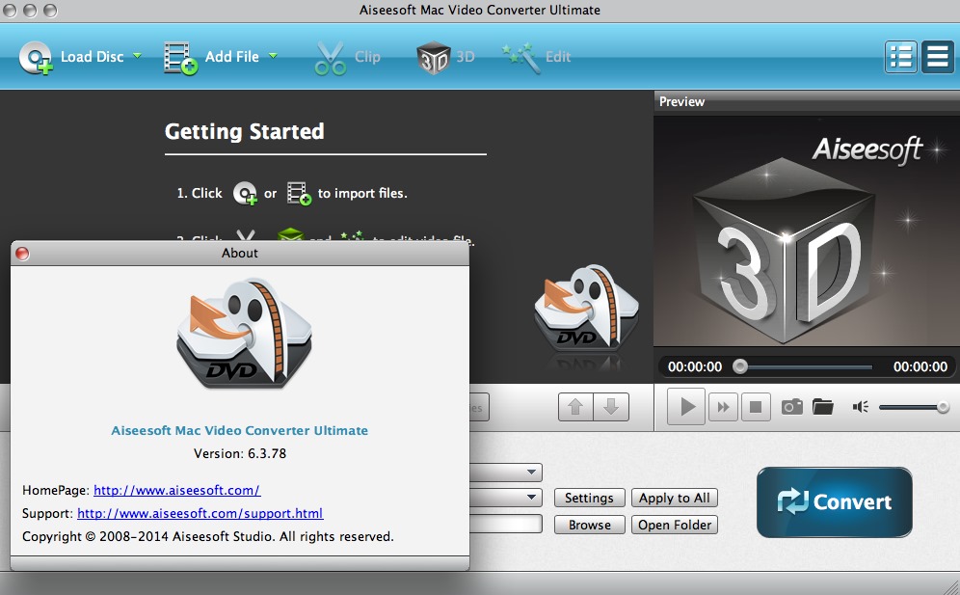Screen dimensions: 960x595
Task: Click the Getting Started heading
Action: click(x=244, y=131)
